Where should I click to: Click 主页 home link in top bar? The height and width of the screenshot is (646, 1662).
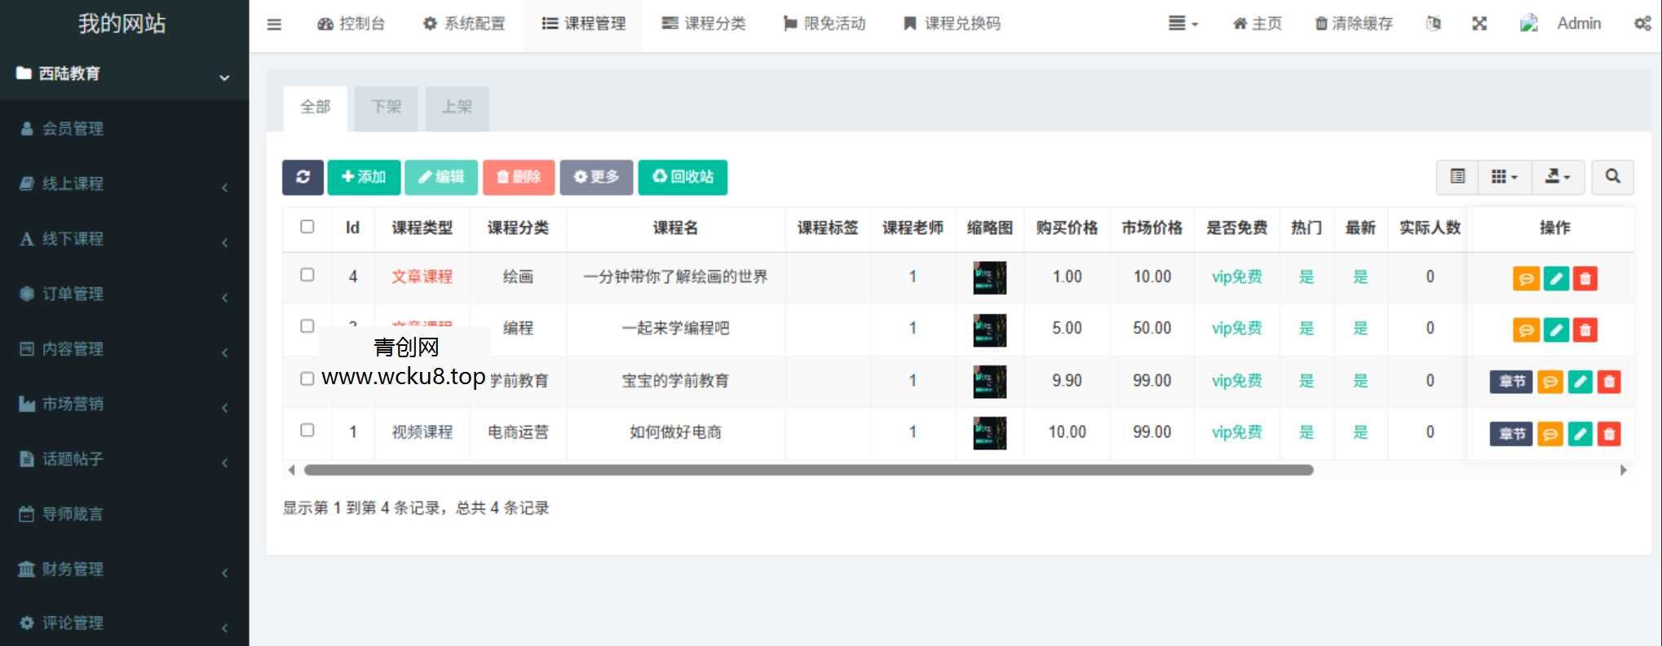(x=1257, y=24)
